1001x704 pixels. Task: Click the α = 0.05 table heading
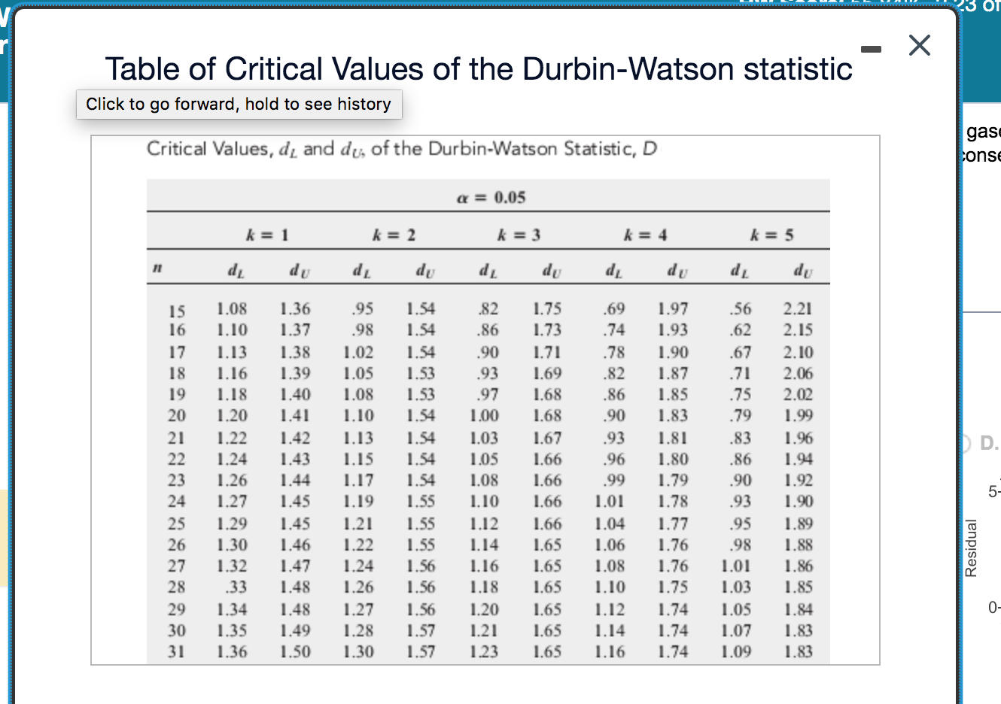point(491,198)
